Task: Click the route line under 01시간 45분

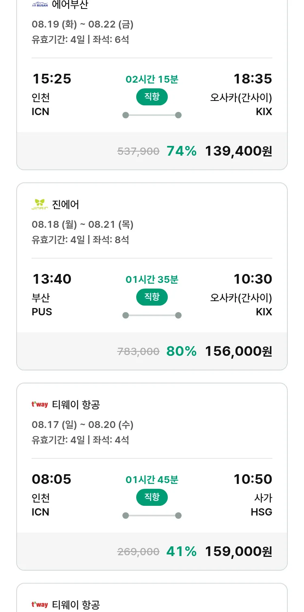Action: pos(152,516)
